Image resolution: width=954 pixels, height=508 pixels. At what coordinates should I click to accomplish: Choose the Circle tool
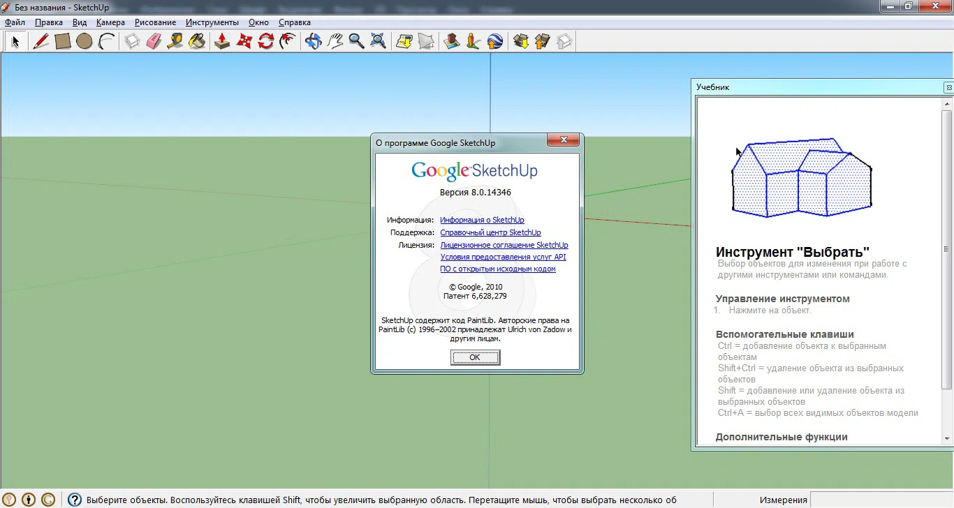(84, 41)
